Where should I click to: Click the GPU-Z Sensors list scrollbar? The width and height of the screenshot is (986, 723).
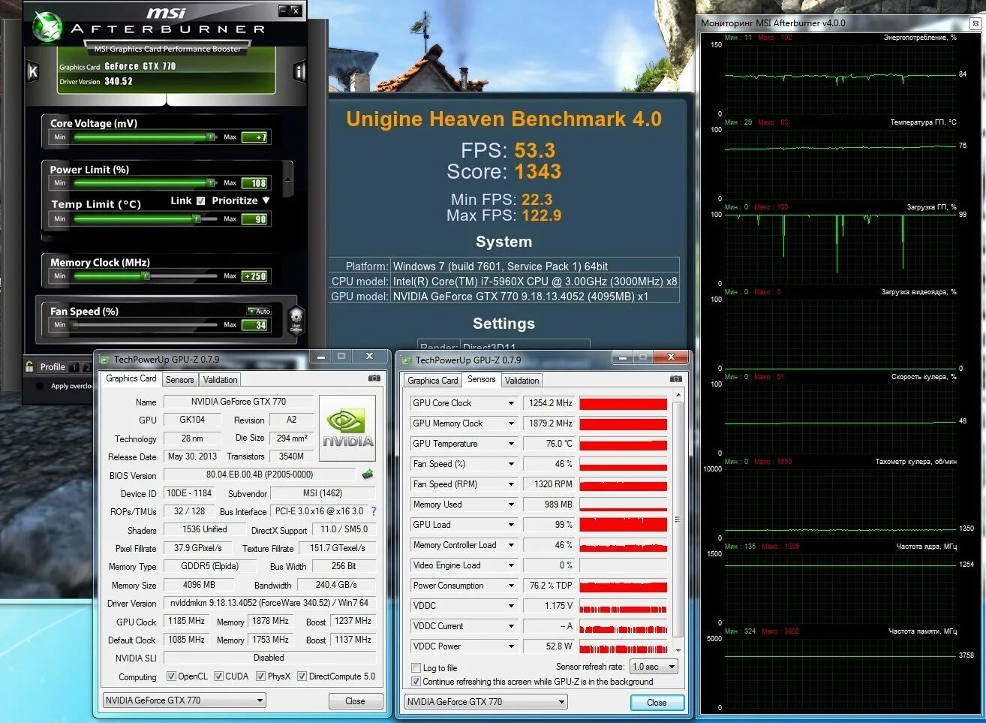678,520
